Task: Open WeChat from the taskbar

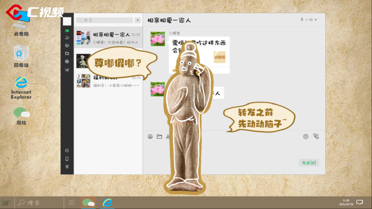Action: (88, 203)
